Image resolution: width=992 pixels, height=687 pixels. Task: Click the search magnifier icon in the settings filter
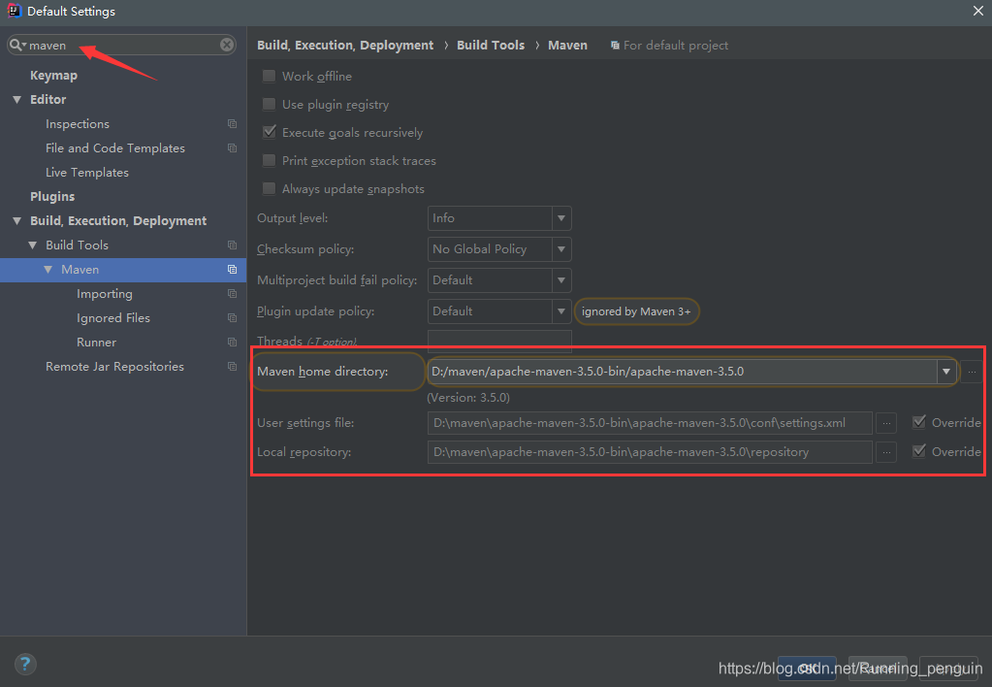click(16, 45)
